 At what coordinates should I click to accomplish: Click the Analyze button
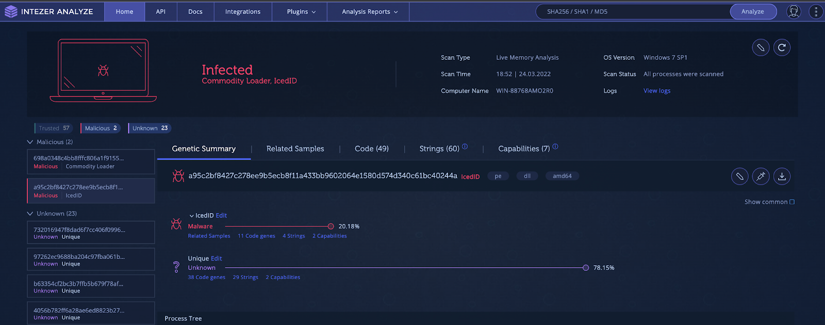point(753,11)
